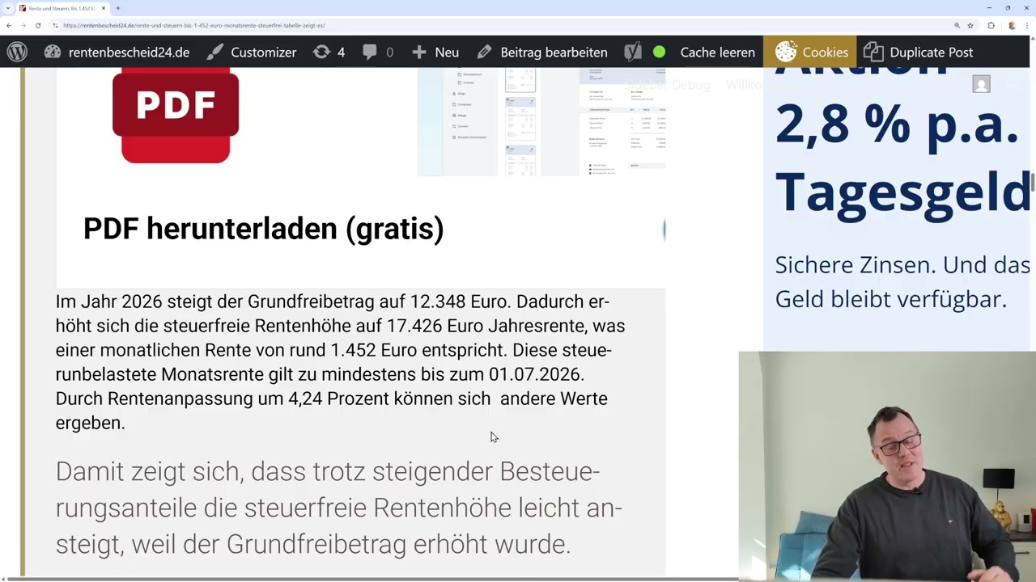Open the Cookies admin bar item
1036x582 pixels.
[811, 52]
